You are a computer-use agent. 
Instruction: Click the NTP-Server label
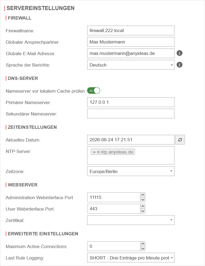18,151
